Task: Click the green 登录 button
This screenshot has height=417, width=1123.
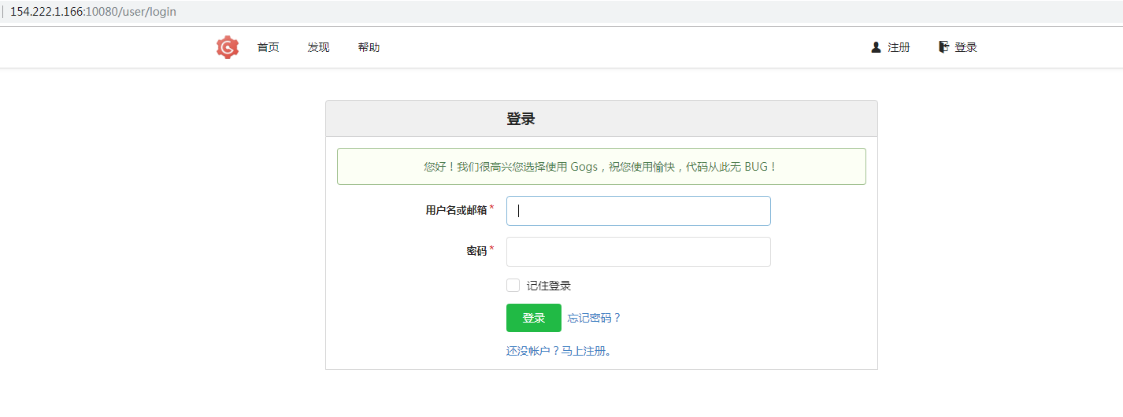Action: (x=534, y=318)
